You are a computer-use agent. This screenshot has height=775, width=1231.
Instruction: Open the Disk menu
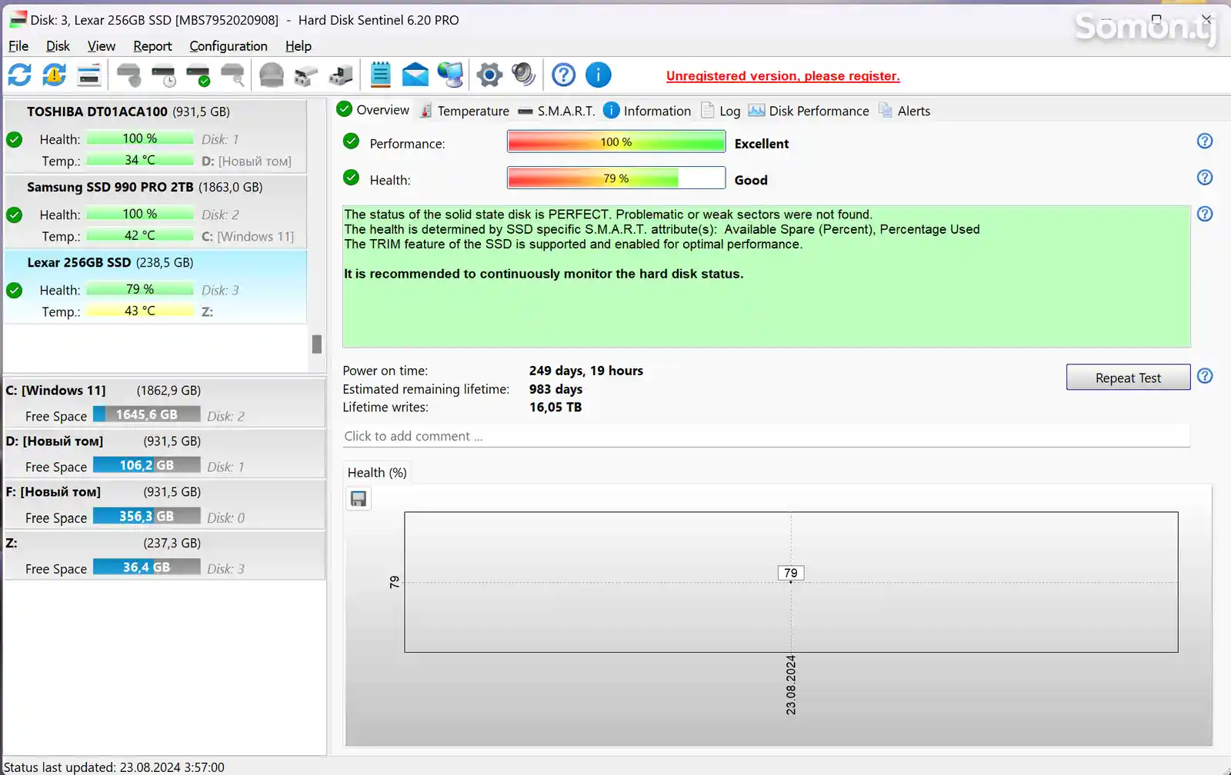58,46
